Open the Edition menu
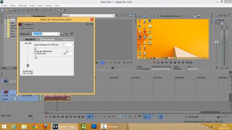 pyautogui.click(x=13, y=5)
